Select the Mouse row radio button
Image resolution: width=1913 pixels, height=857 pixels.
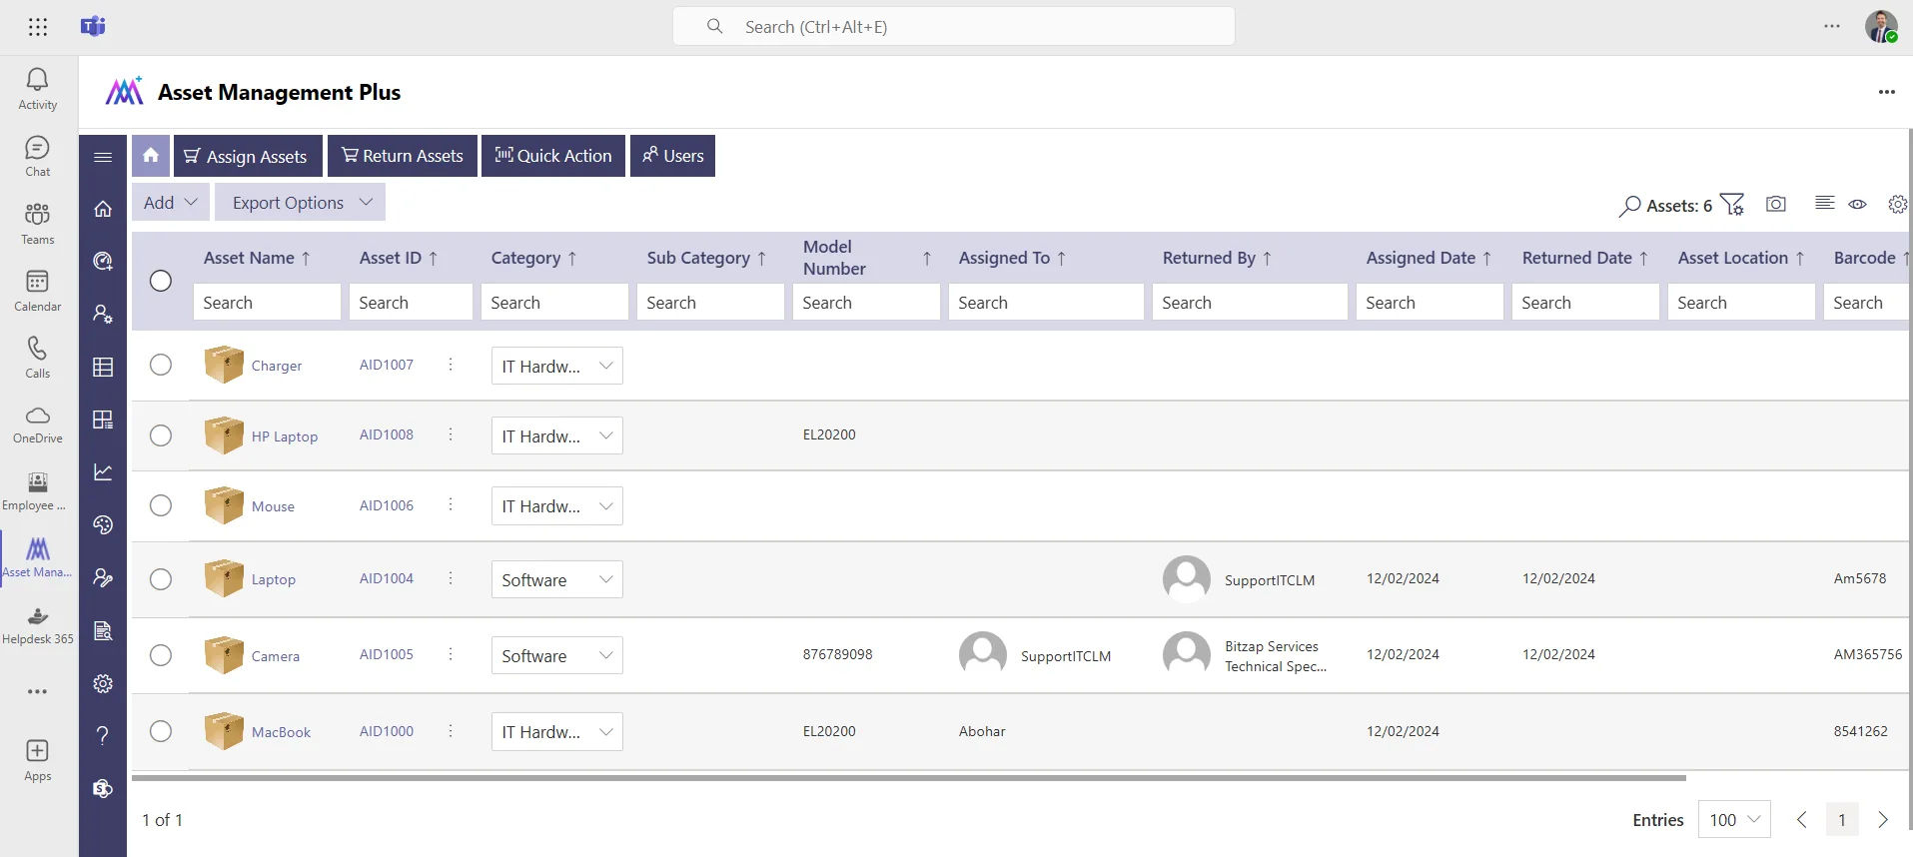point(161,505)
